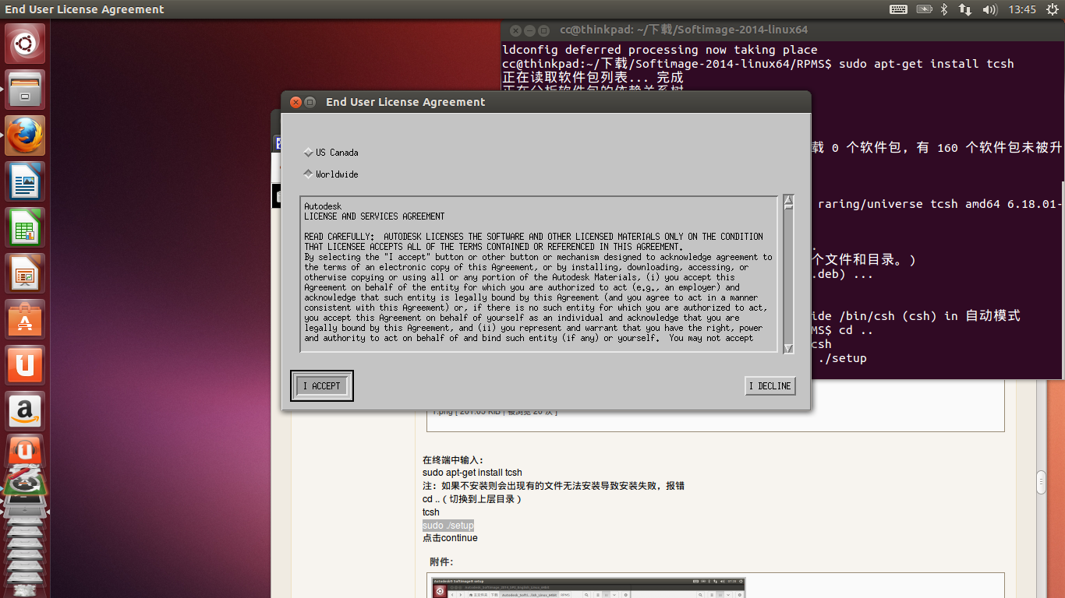Click the browser page vertical scrollbar handle
The image size is (1065, 598).
pyautogui.click(x=1041, y=483)
